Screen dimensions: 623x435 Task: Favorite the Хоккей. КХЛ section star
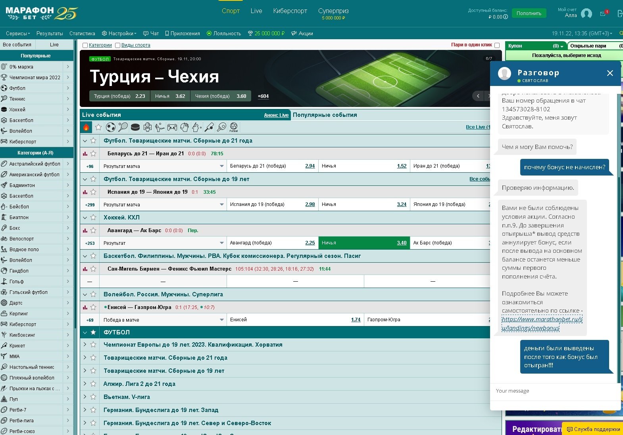(93, 217)
